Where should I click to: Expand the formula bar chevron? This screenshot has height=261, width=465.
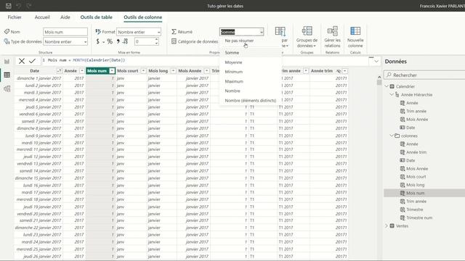[x=376, y=61]
